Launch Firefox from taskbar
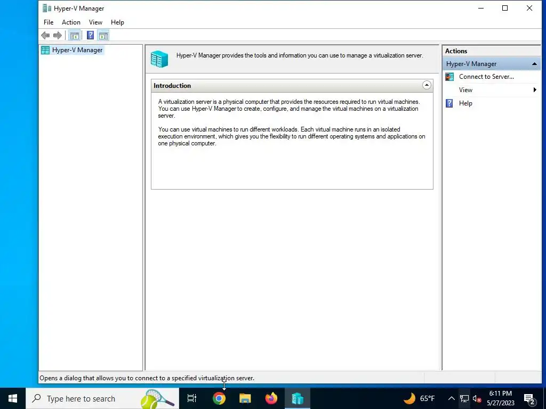Image resolution: width=546 pixels, height=409 pixels. pos(271,398)
